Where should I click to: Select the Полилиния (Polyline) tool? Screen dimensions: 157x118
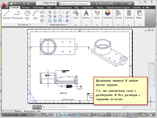point(17,15)
